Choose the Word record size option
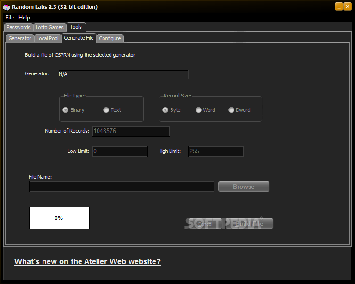 [205, 110]
